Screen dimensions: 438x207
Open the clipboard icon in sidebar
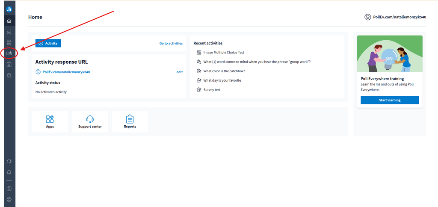[9, 64]
